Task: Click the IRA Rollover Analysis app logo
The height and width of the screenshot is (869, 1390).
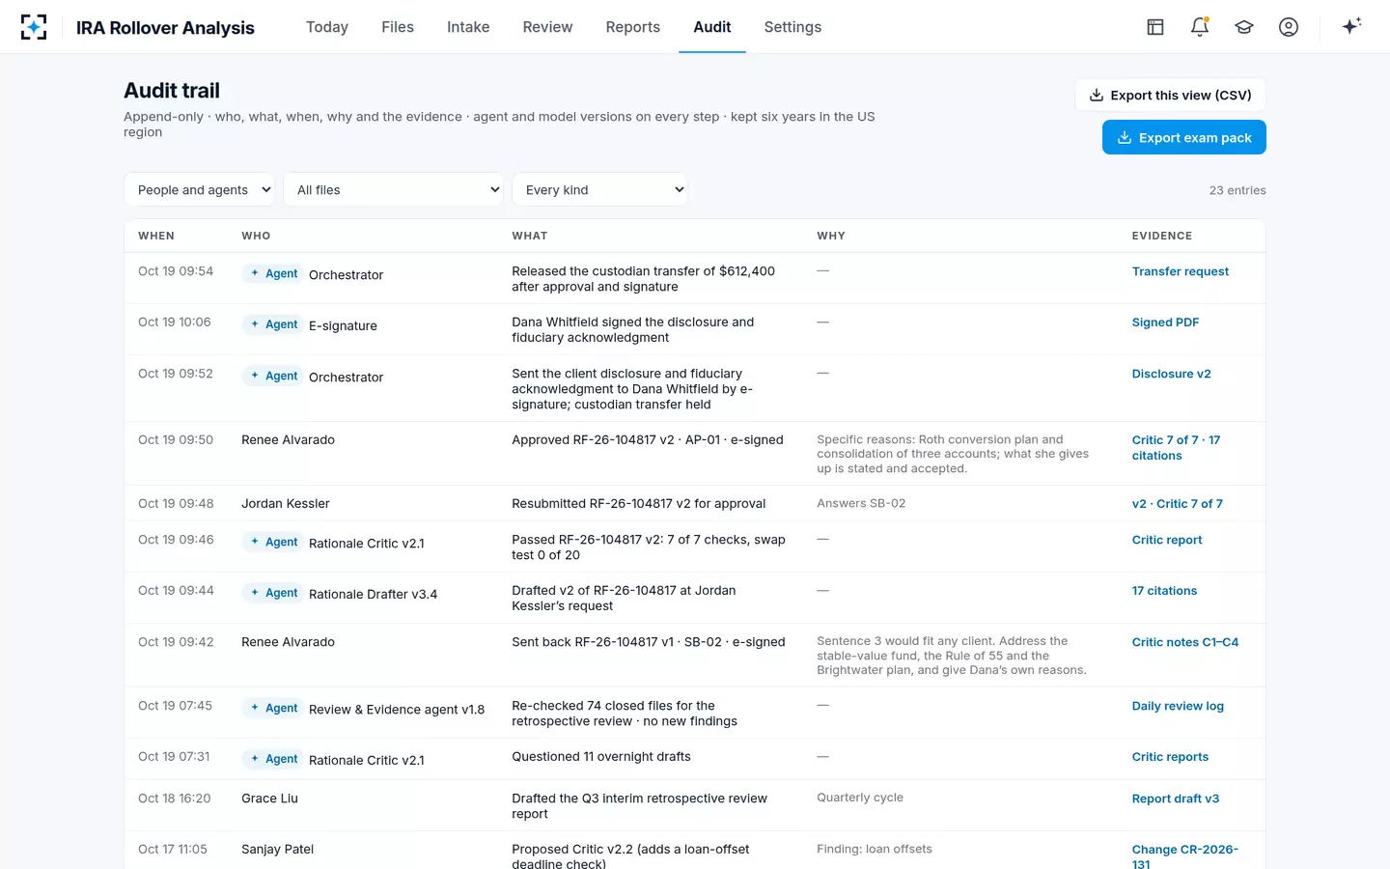Action: [x=34, y=27]
